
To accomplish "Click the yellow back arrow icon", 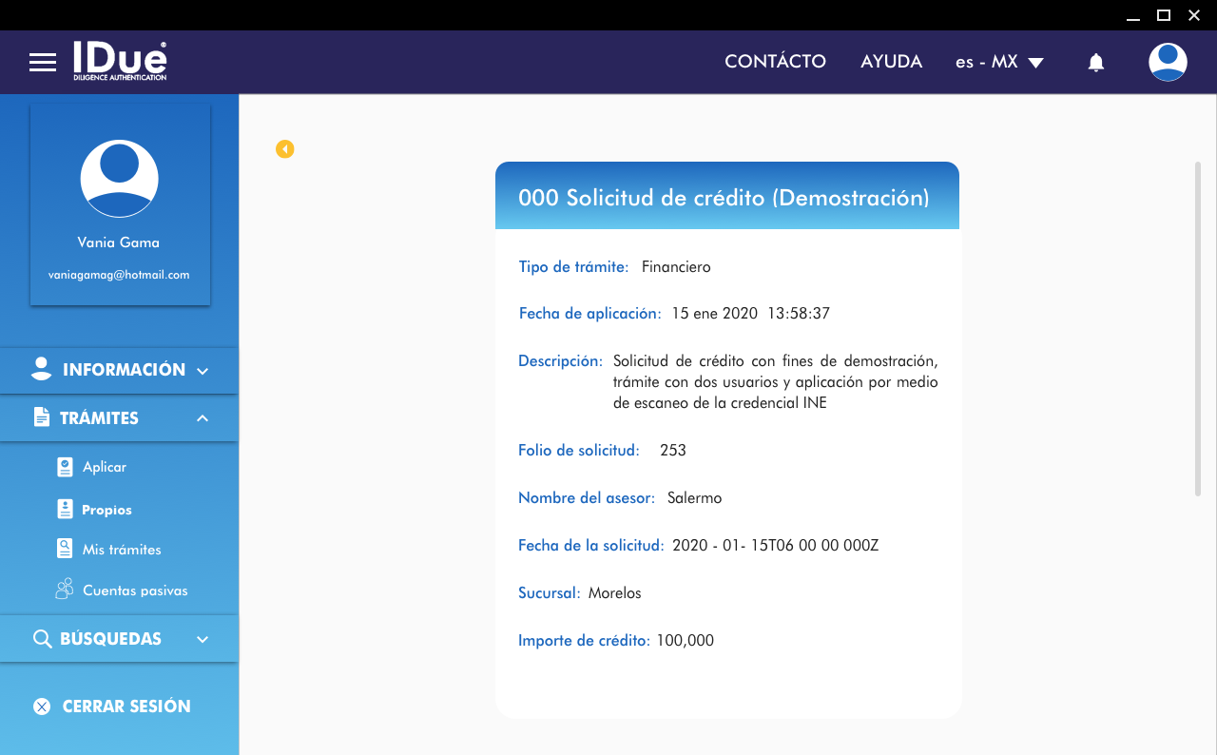I will point(285,149).
